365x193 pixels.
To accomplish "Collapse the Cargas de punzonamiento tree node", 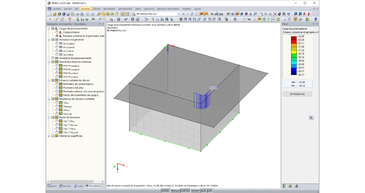I will [49, 28].
